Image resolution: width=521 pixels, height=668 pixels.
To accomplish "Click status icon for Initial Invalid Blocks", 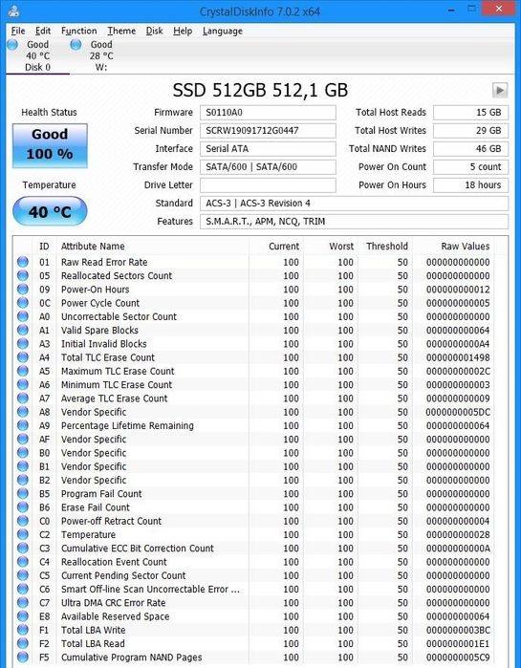I will coord(23,344).
